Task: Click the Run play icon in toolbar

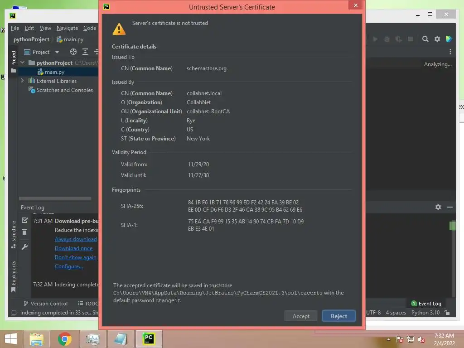Action: pyautogui.click(x=375, y=39)
